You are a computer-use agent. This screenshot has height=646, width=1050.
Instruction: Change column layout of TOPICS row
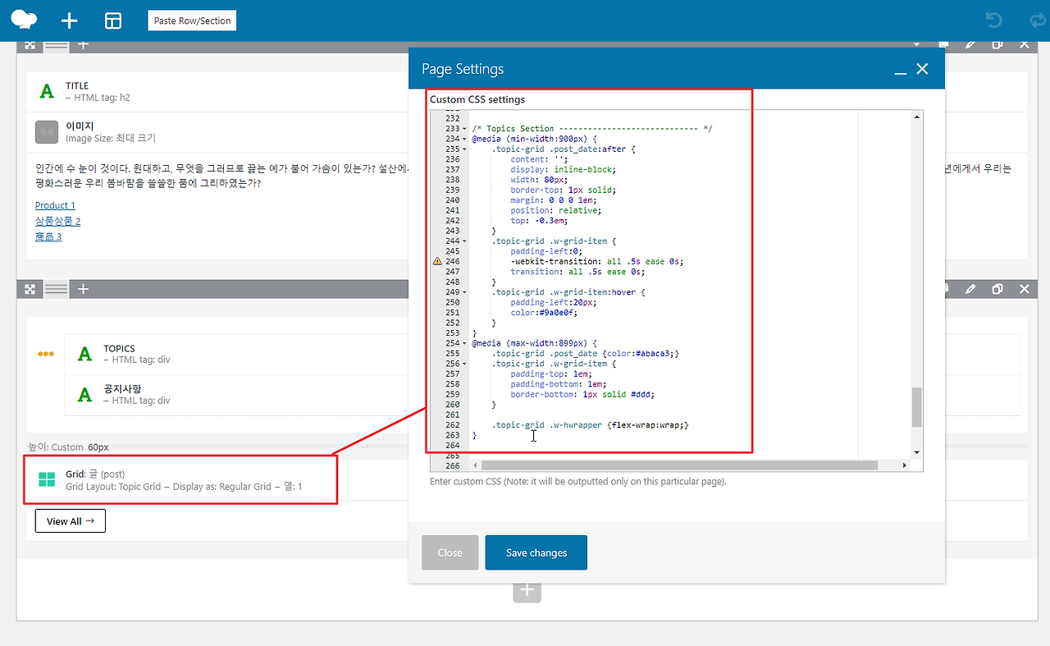point(56,289)
